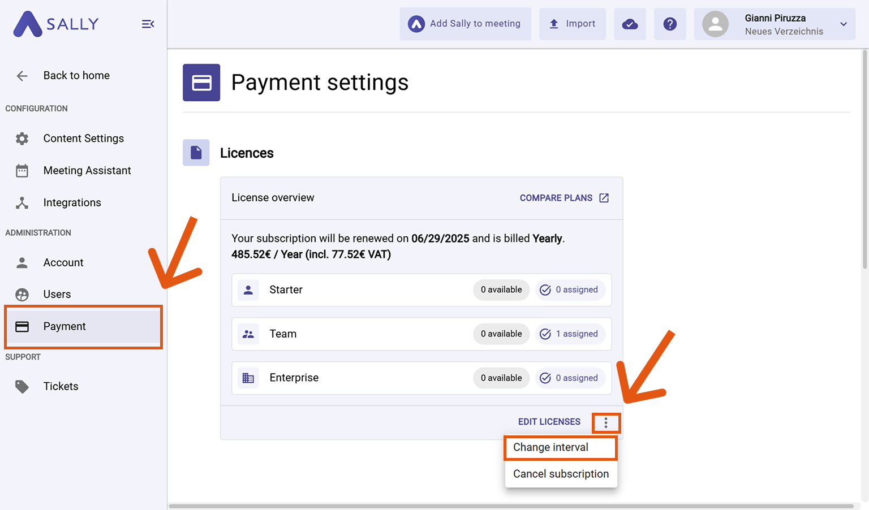The image size is (869, 510).
Task: Click Starter 0 assigned chip
Action: [570, 289]
